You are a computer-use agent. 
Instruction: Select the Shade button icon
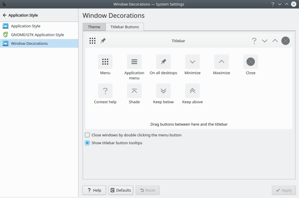click(134, 91)
